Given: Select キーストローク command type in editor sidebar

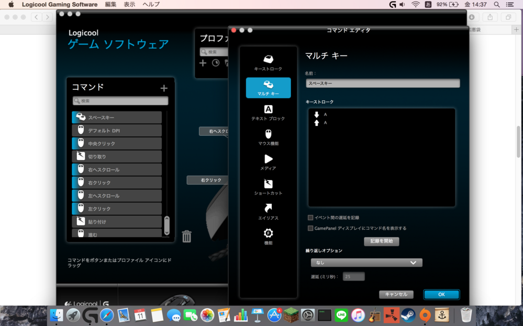Looking at the screenshot, I should tap(268, 63).
